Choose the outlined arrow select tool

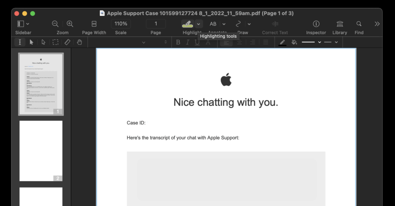[43, 42]
